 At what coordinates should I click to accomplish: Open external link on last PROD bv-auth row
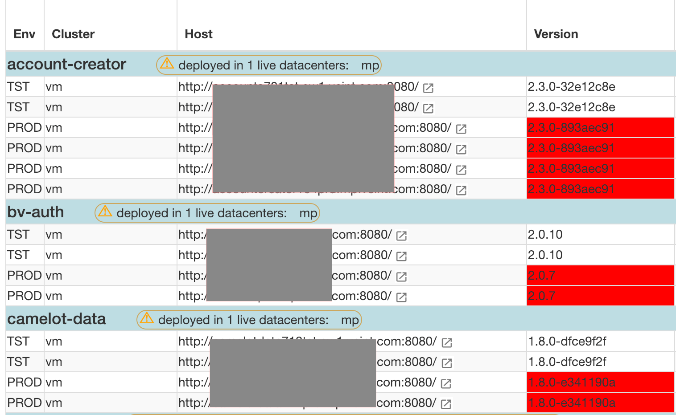point(401,297)
